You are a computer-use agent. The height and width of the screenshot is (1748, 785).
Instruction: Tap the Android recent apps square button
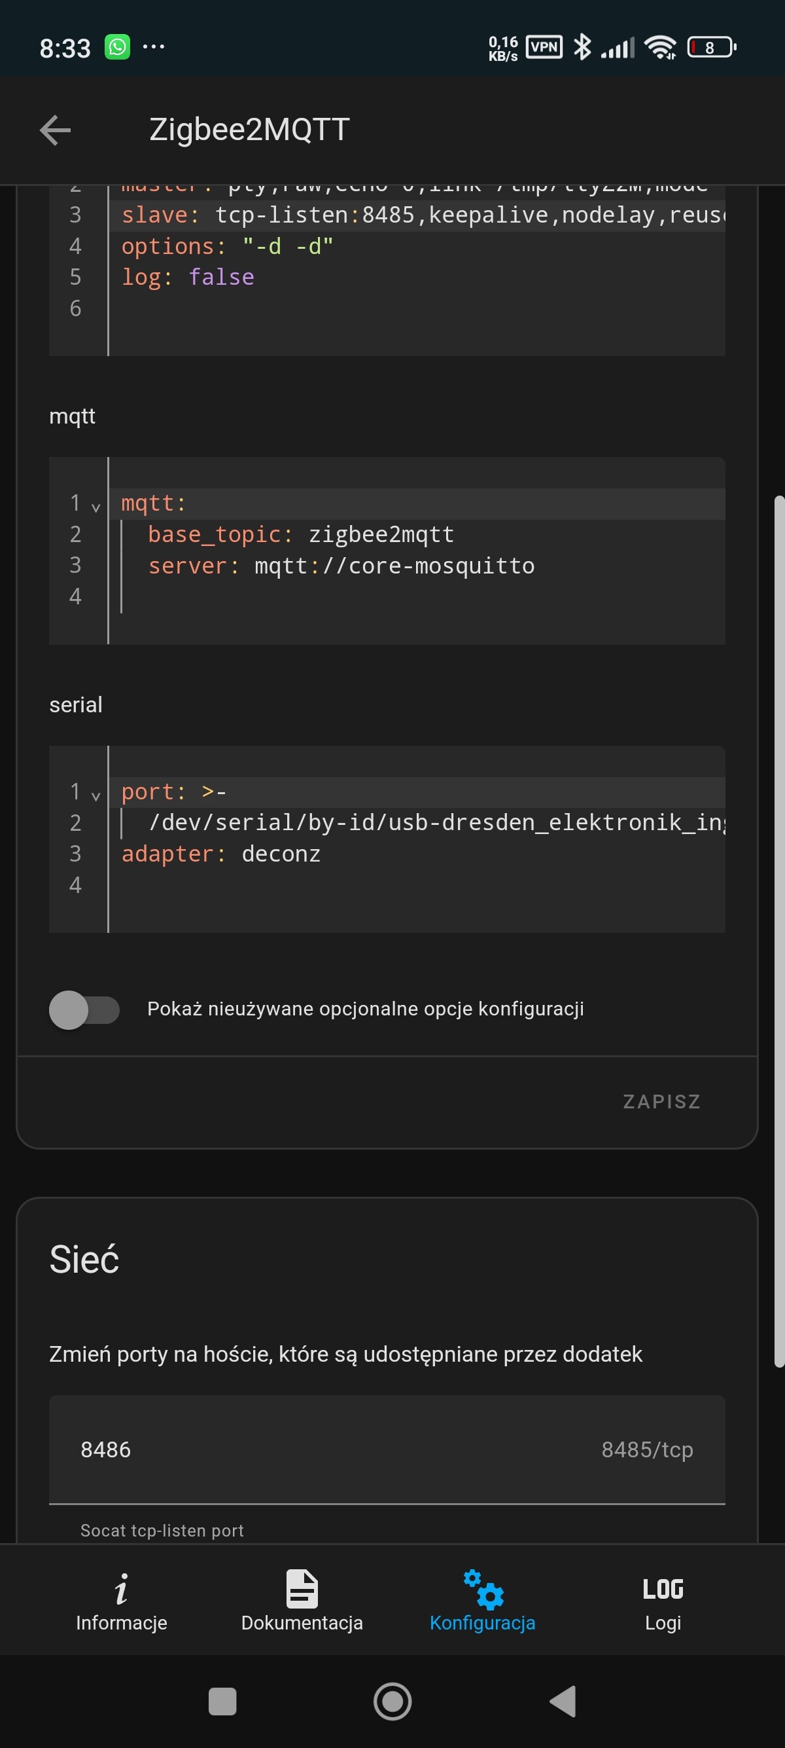pyautogui.click(x=222, y=1701)
